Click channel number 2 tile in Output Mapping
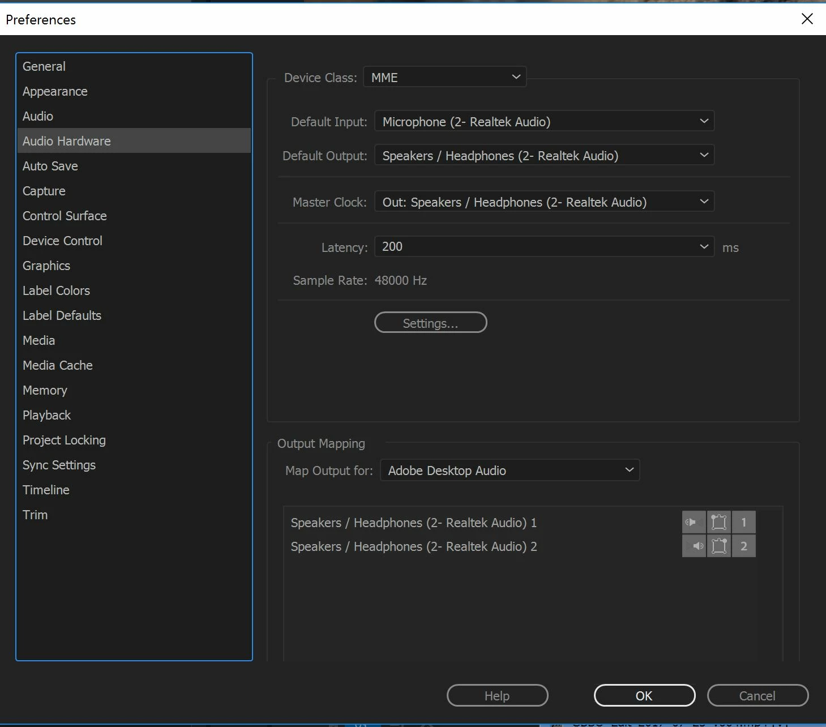 (x=744, y=546)
